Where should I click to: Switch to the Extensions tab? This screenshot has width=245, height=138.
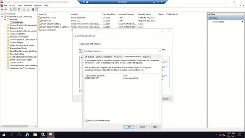pyautogui.click(x=108, y=57)
